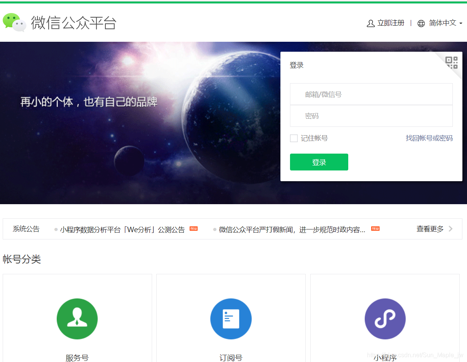Click the 查看更多 link

click(430, 229)
